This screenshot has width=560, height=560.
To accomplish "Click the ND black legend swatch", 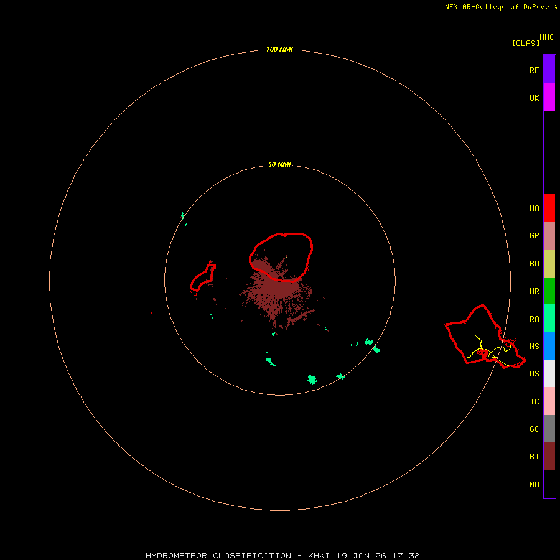I will 549,484.
